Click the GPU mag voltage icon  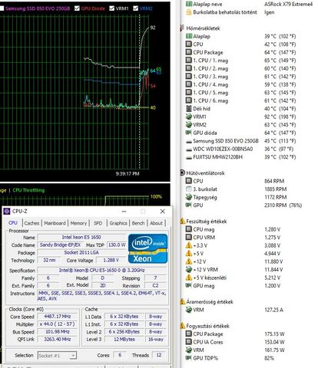tap(189, 285)
